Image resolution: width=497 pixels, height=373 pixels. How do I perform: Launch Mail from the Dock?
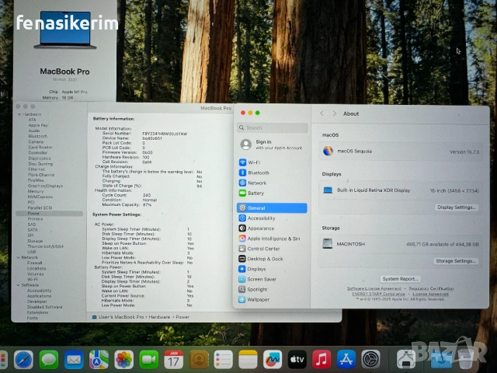tap(74, 360)
